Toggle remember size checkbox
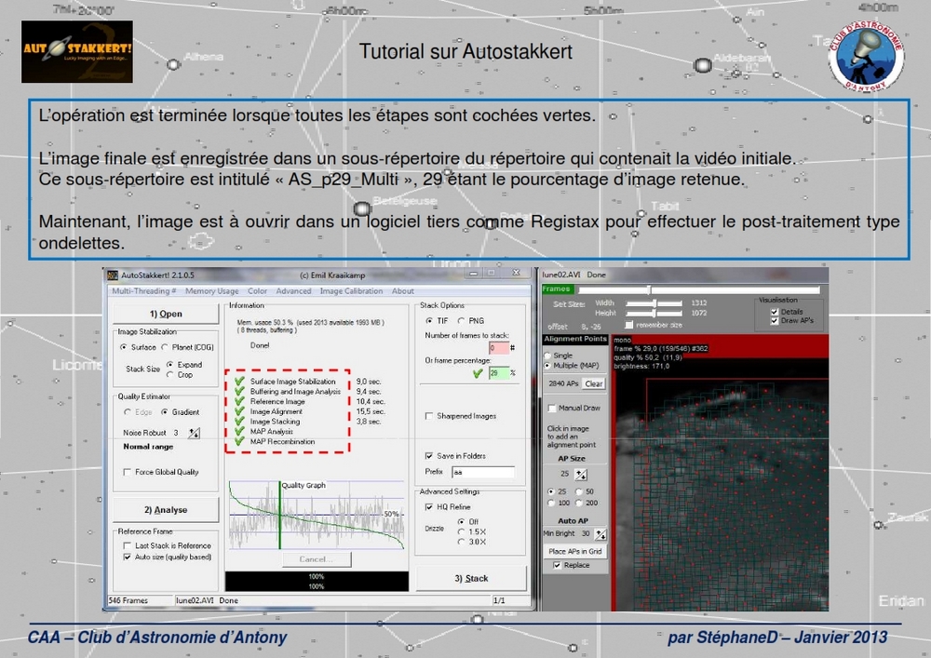This screenshot has height=658, width=931. point(629,325)
